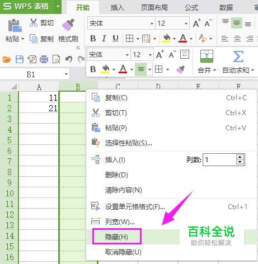Open the Name Box dropdown
The image size is (258, 264).
tap(66, 74)
